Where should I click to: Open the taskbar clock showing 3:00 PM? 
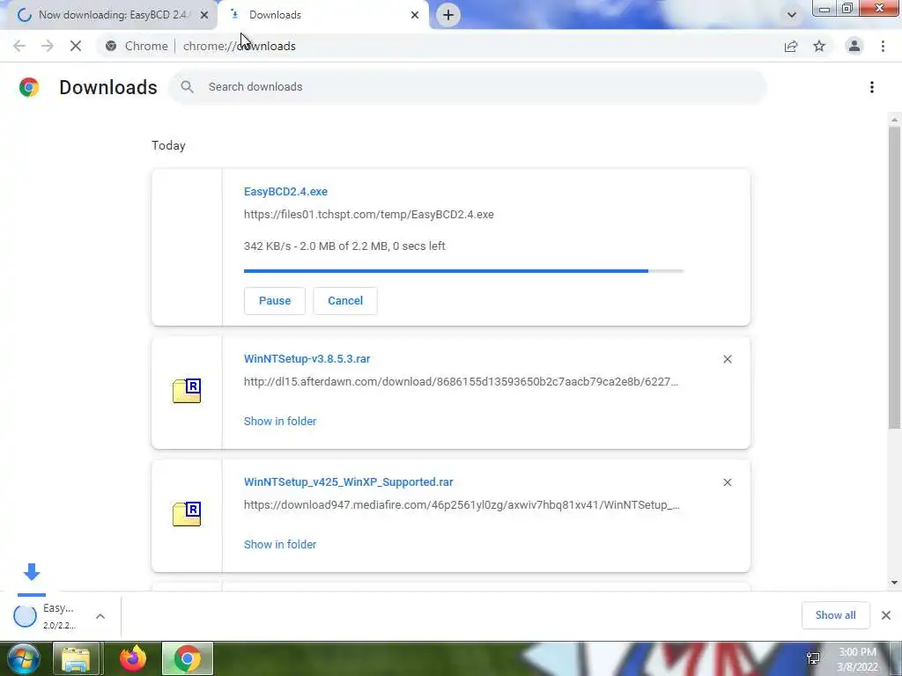tap(857, 659)
